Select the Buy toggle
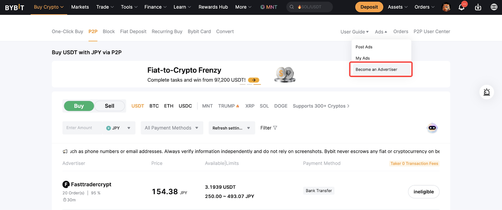This screenshot has height=210, width=502. [79, 106]
